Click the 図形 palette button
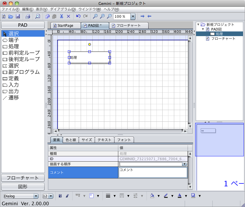245x207 pixels. point(23,187)
